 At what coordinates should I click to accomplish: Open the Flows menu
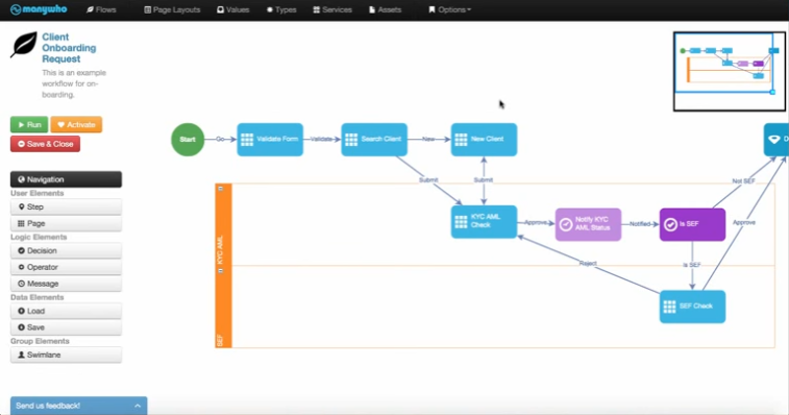[102, 10]
